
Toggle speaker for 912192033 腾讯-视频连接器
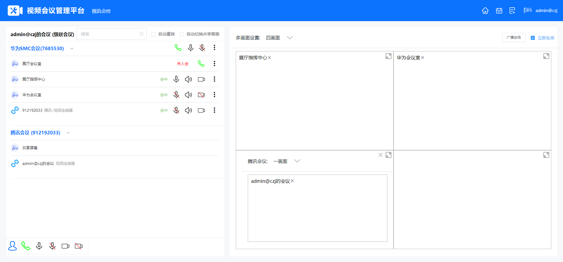[188, 110]
